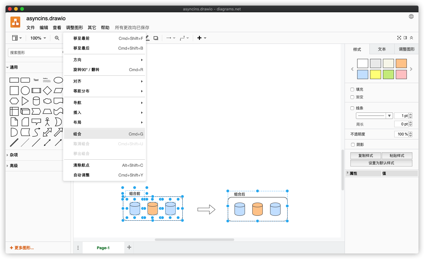This screenshot has width=424, height=259.
Task: Select the orange color swatch
Action: [x=401, y=63]
